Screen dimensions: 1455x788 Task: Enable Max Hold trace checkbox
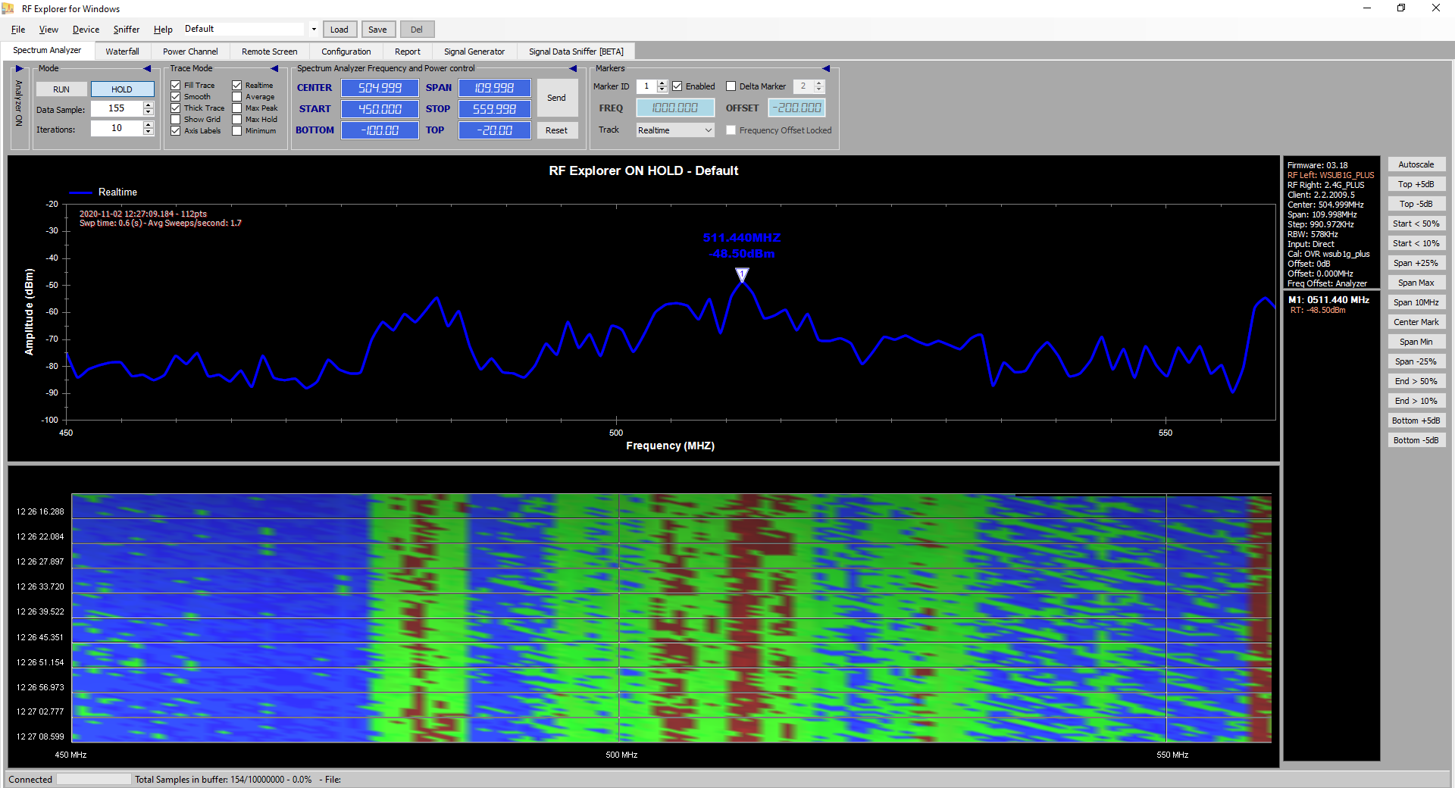[x=237, y=120]
